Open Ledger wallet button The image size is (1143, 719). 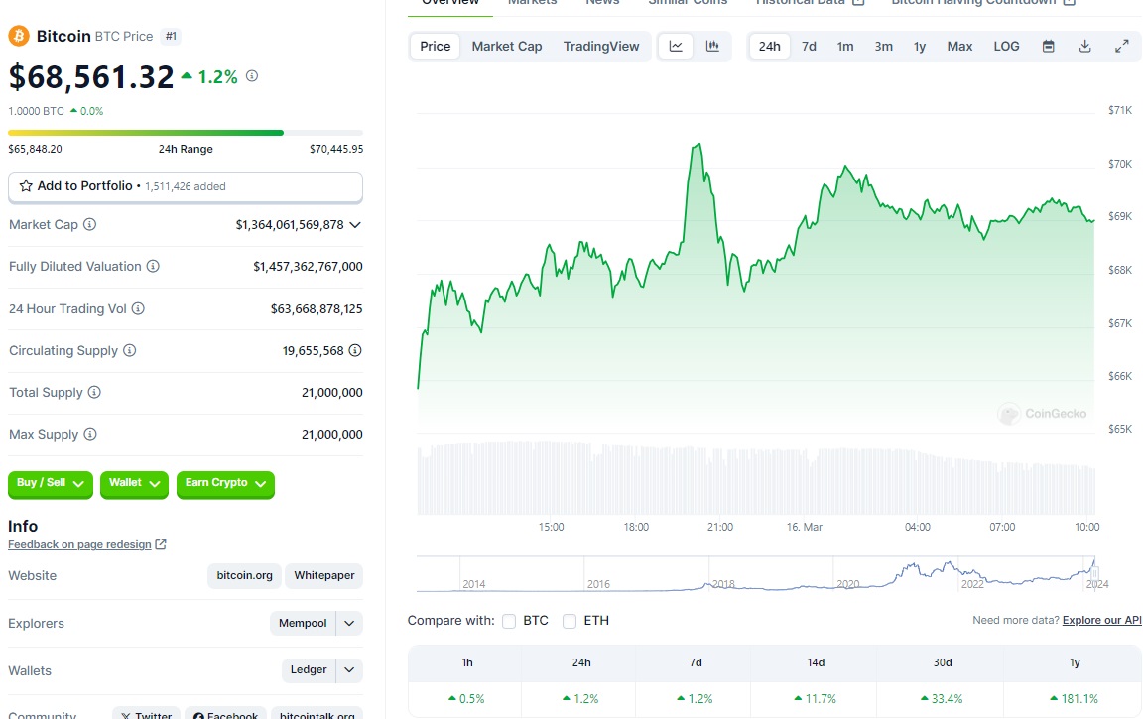[309, 670]
